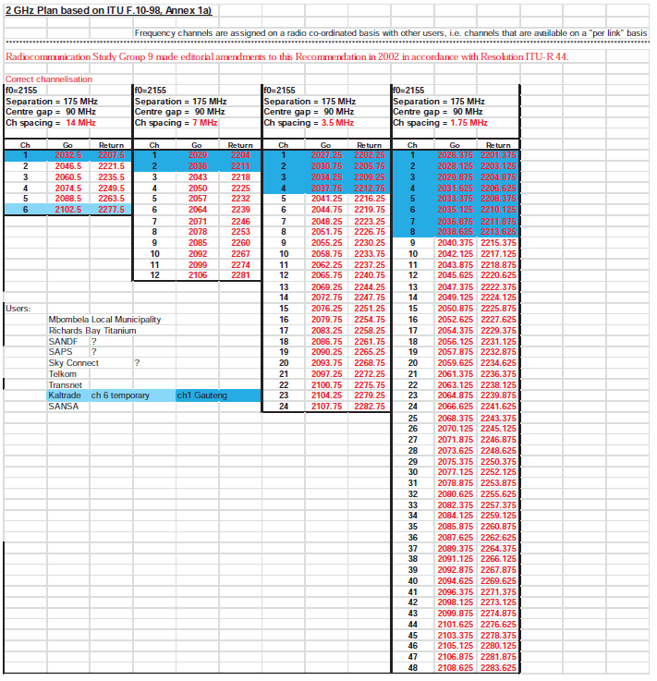Viewport: 657px width, 681px height.
Task: Click the 'Correct channelisation' red label
Action: [x=49, y=79]
